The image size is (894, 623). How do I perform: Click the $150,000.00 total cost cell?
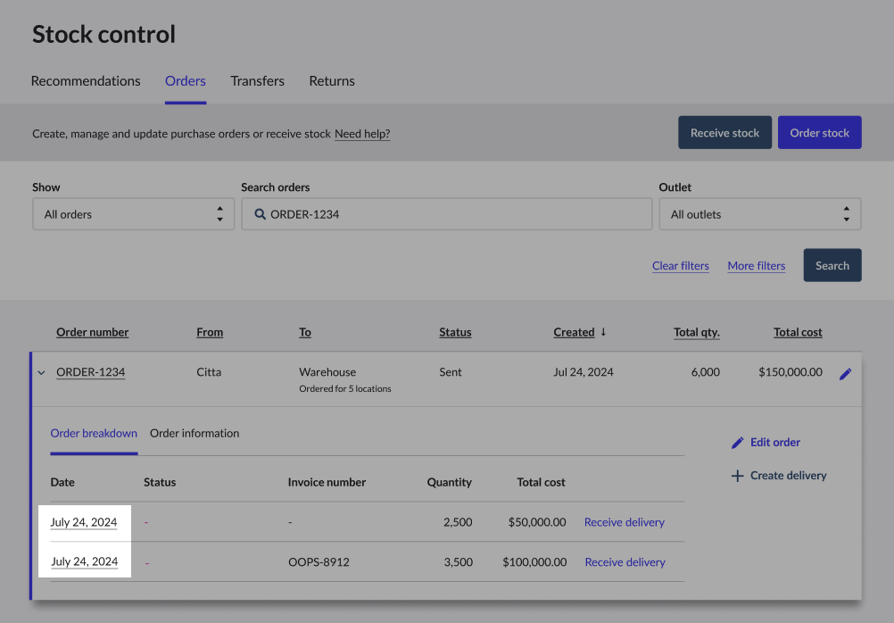coord(791,372)
